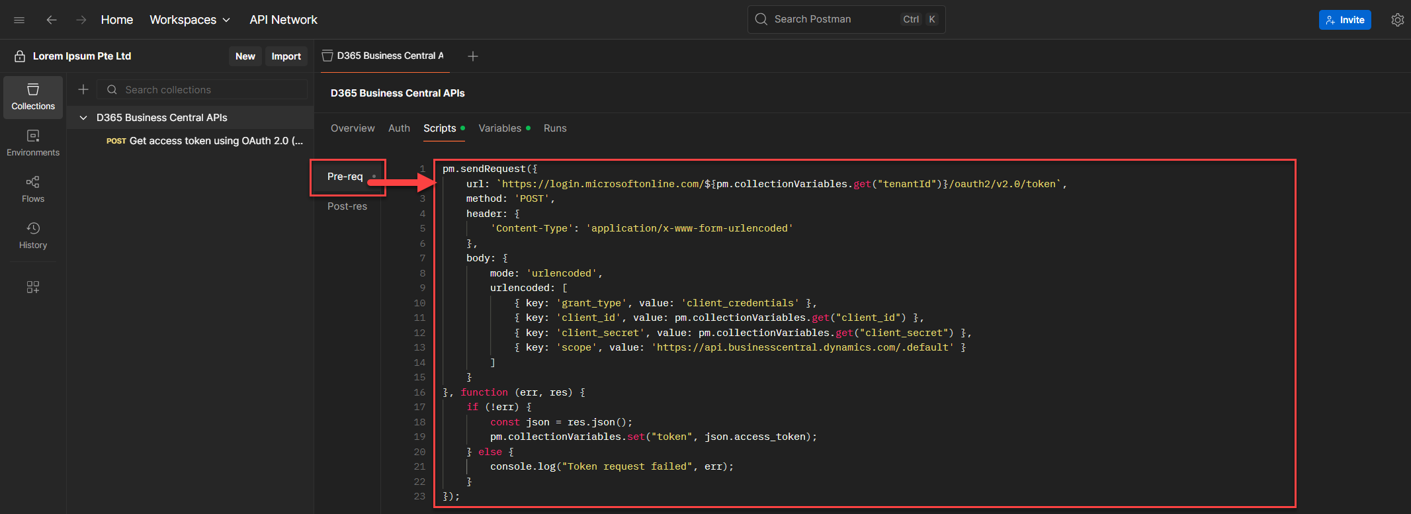Viewport: 1411px width, 514px height.
Task: Expand the Workspaces dropdown
Action: (190, 20)
